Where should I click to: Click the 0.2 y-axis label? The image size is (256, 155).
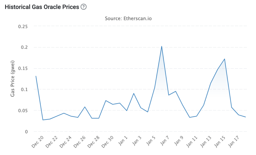pyautogui.click(x=24, y=47)
